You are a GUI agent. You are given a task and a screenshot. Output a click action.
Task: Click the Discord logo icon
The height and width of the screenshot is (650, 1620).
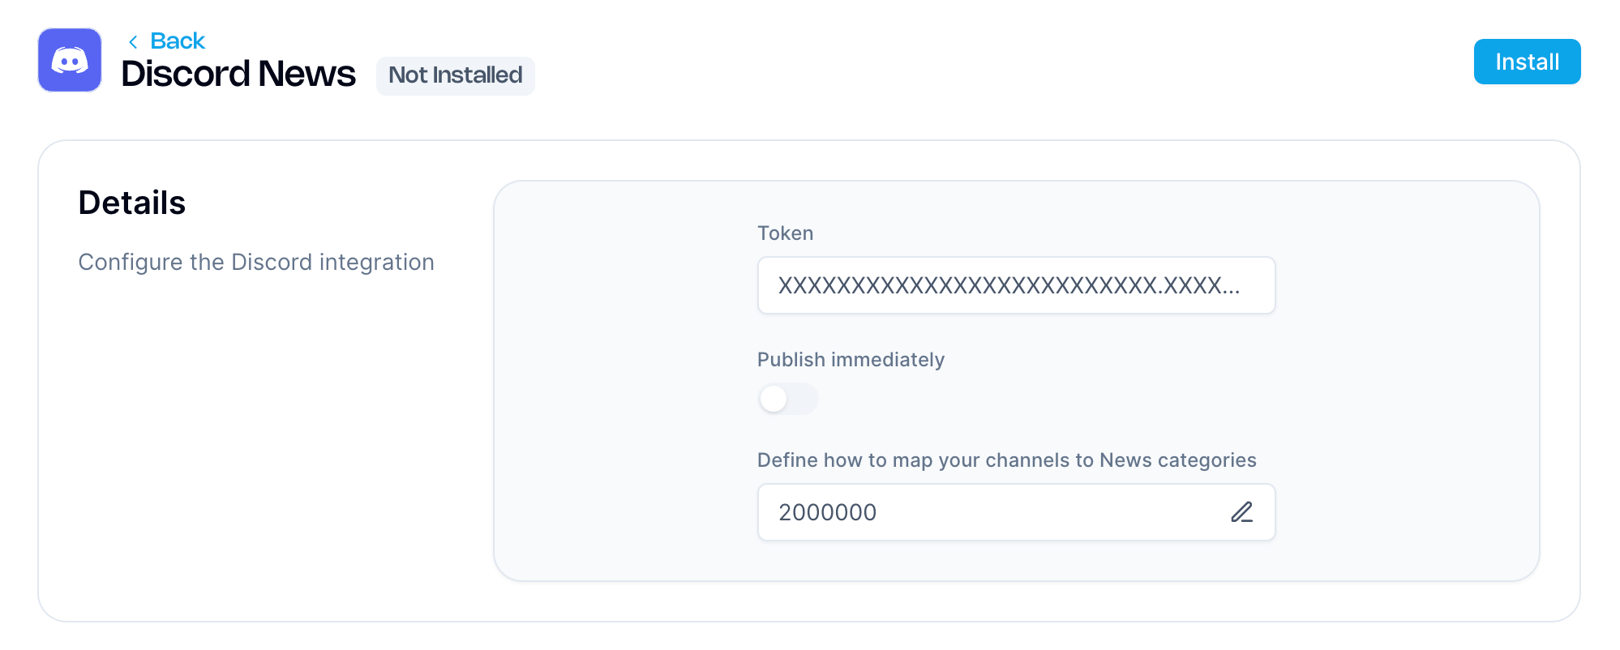click(70, 60)
